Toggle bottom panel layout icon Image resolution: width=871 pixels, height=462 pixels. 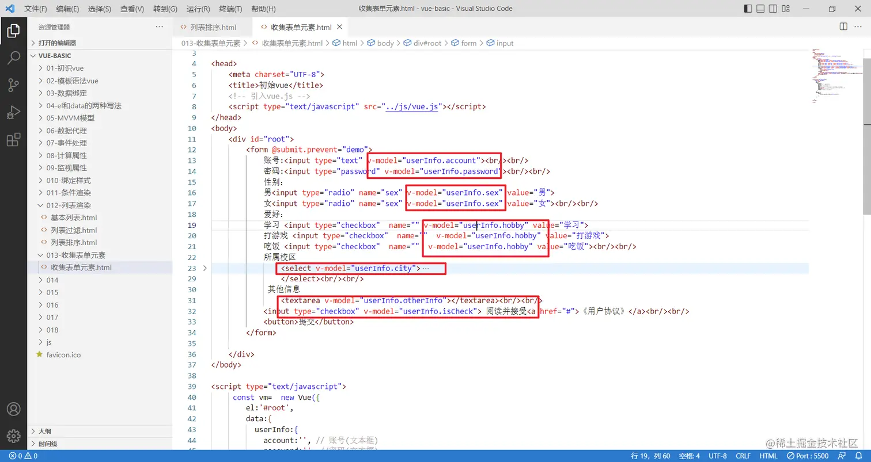(x=760, y=9)
